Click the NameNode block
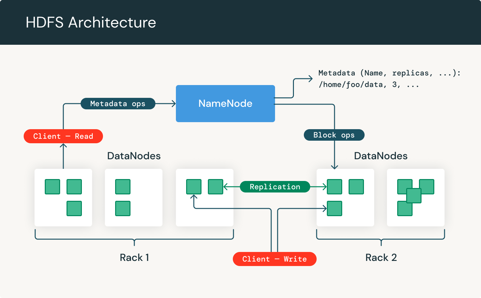Viewport: 481px width, 298px height. (x=225, y=103)
